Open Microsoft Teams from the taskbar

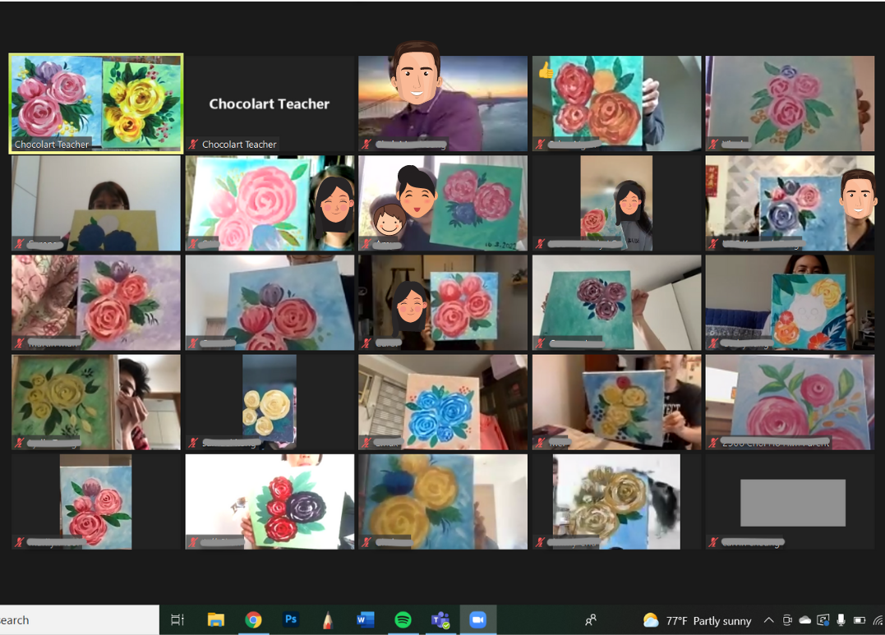pyautogui.click(x=440, y=620)
